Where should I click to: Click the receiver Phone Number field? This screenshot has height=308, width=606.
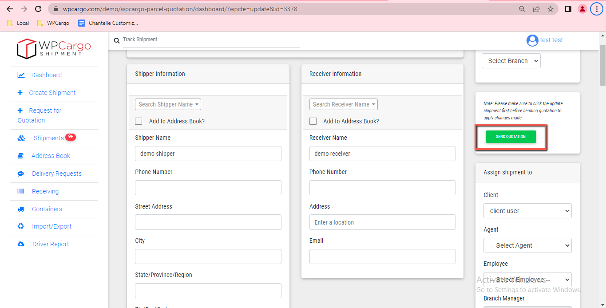[382, 188]
